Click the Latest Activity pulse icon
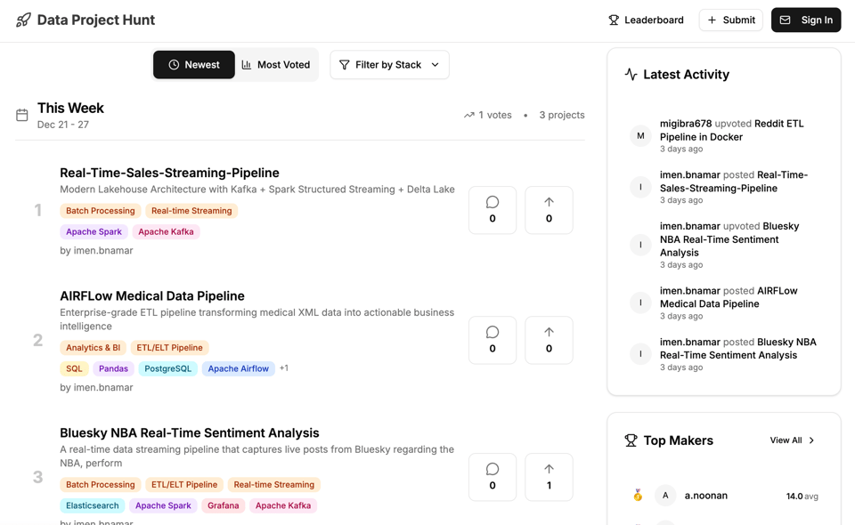 click(x=631, y=75)
